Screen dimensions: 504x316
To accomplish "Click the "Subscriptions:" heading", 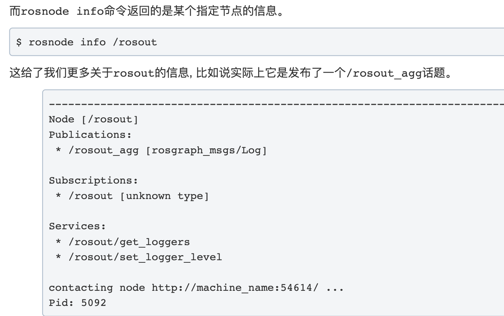I will [93, 181].
